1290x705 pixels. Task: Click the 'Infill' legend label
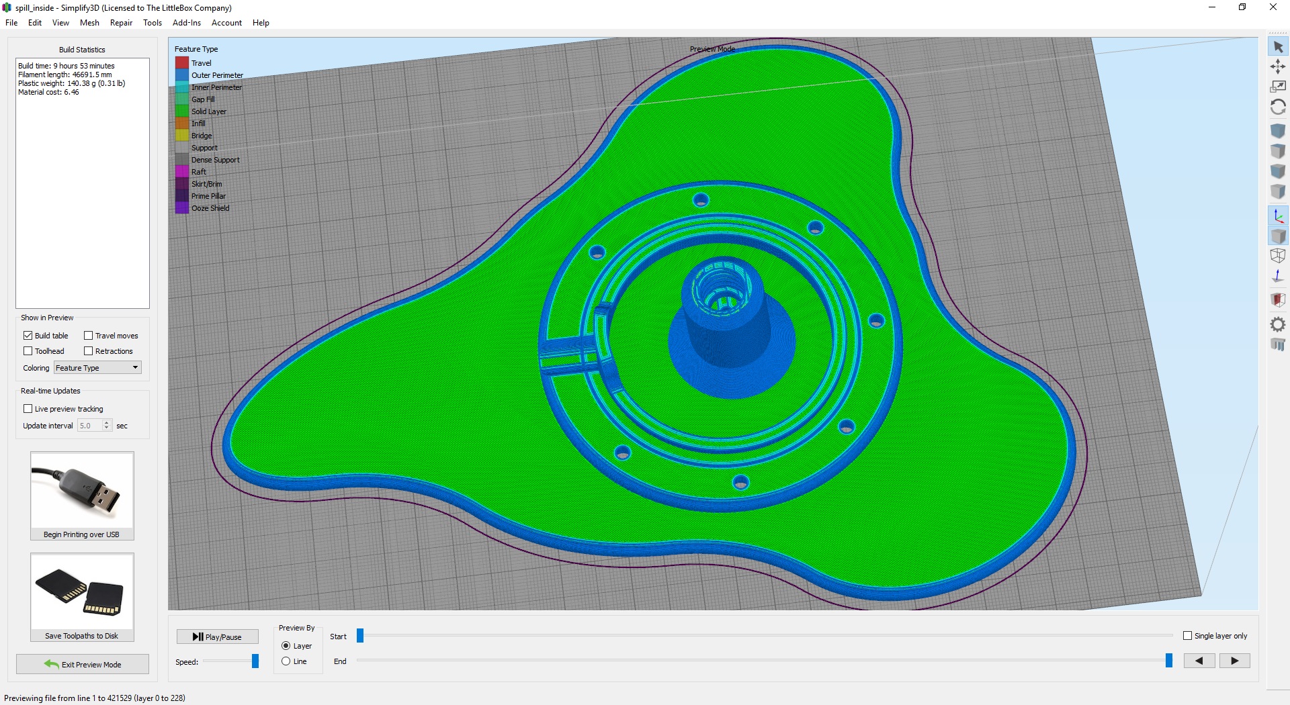coord(198,124)
